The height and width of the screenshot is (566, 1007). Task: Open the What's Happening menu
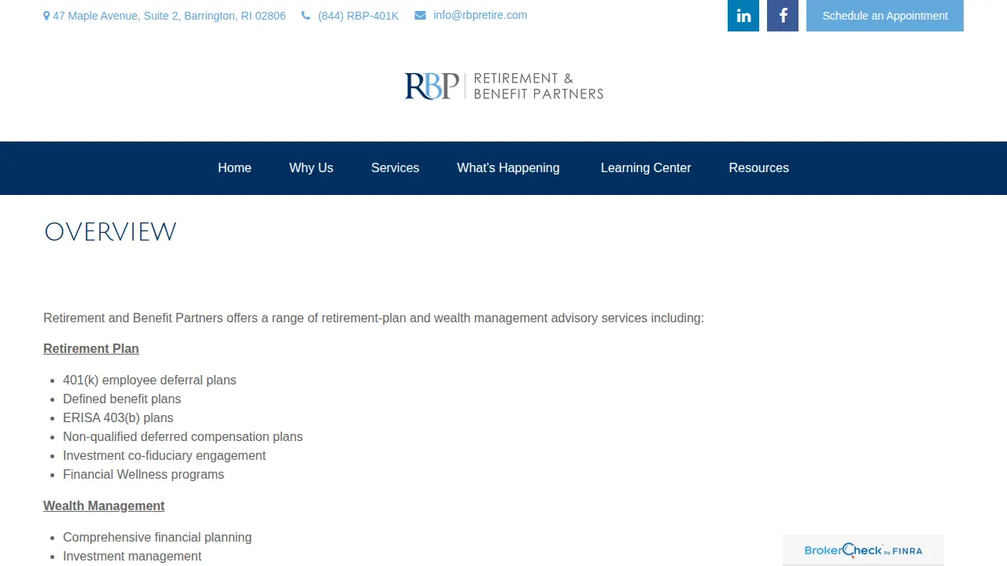tap(508, 168)
